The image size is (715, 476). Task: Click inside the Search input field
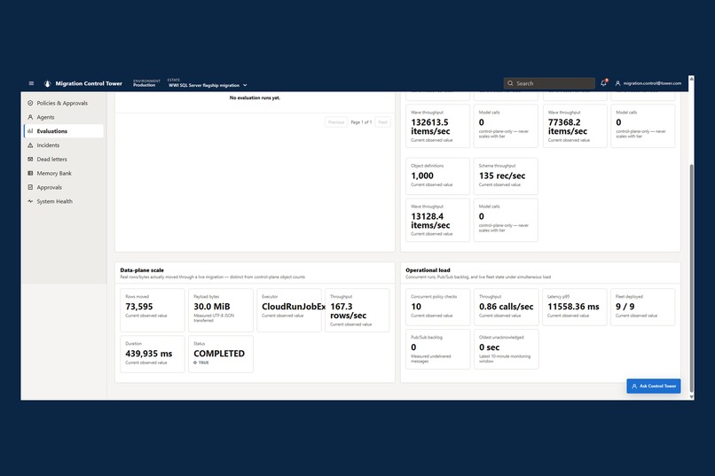549,83
